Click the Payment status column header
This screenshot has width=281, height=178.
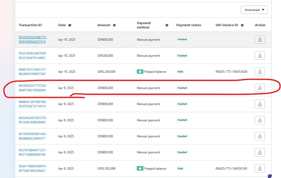pos(189,25)
